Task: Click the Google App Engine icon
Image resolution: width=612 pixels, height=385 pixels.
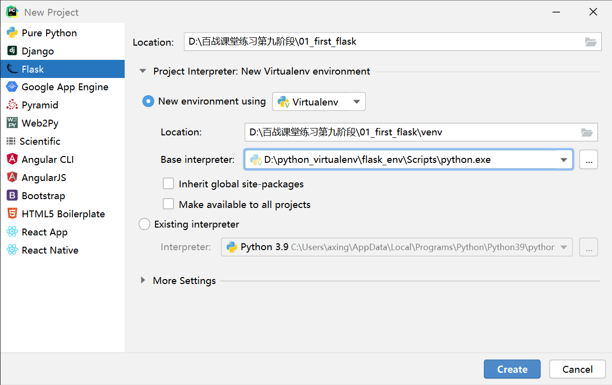Action: coord(12,87)
